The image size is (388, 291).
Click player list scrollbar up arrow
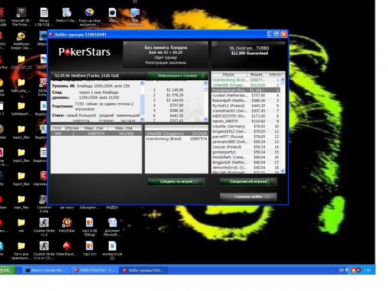[x=283, y=80]
